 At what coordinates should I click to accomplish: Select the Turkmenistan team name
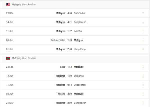58,40
